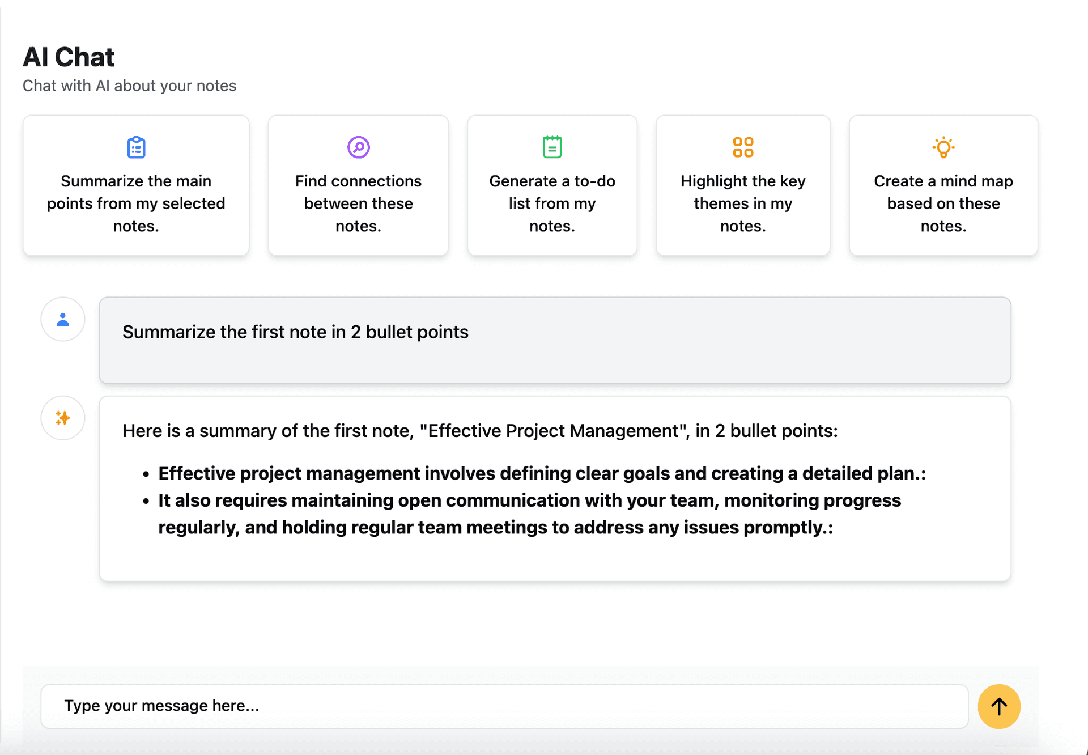Pick 'Generate a to-do list' suggestion

(552, 203)
